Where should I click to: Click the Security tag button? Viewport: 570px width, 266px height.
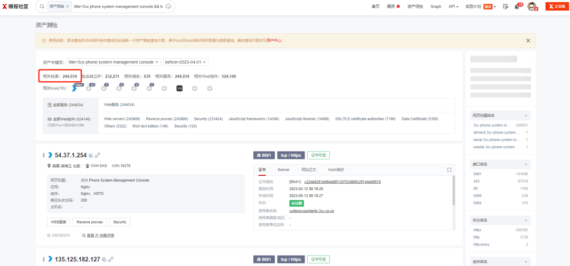120,222
